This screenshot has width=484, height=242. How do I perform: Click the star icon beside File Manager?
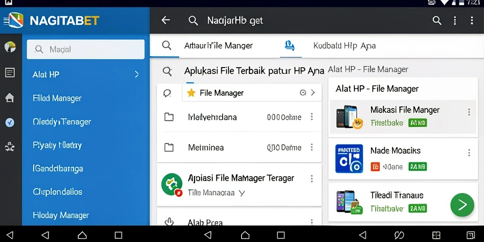coord(191,93)
